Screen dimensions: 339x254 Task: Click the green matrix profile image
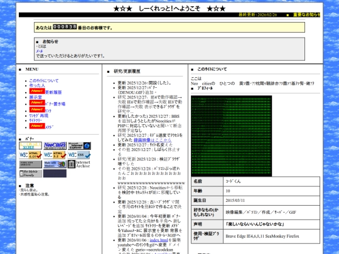[x=231, y=136]
